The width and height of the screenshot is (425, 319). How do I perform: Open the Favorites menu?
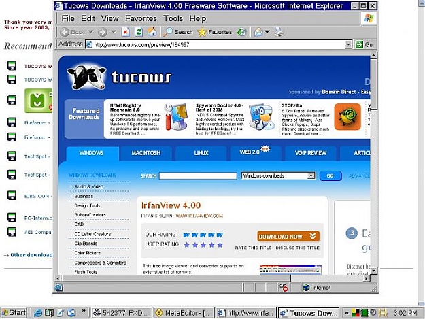pos(141,18)
